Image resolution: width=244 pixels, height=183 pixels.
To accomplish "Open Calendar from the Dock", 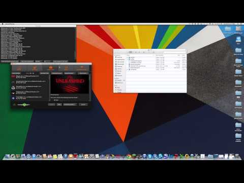I will [50, 156].
